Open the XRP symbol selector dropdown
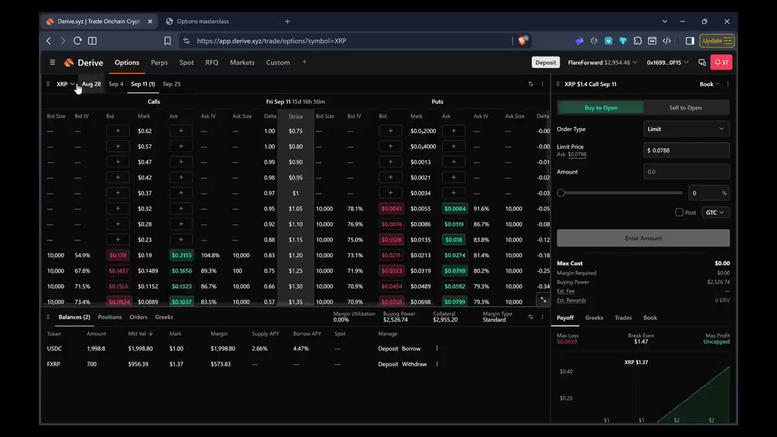This screenshot has height=437, width=777. pyautogui.click(x=65, y=84)
